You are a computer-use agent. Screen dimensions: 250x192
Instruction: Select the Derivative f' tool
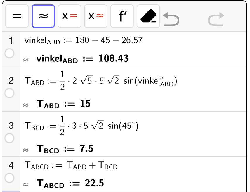point(122,16)
